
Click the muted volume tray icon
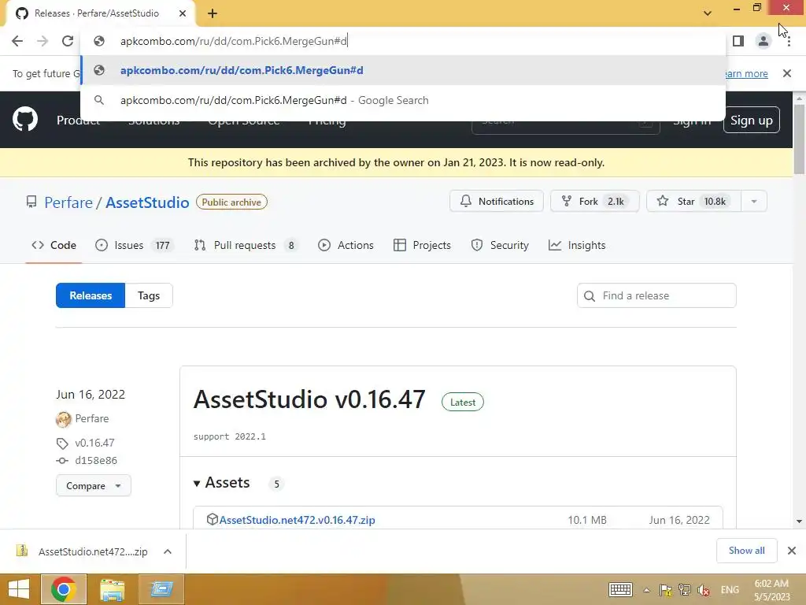pos(704,589)
